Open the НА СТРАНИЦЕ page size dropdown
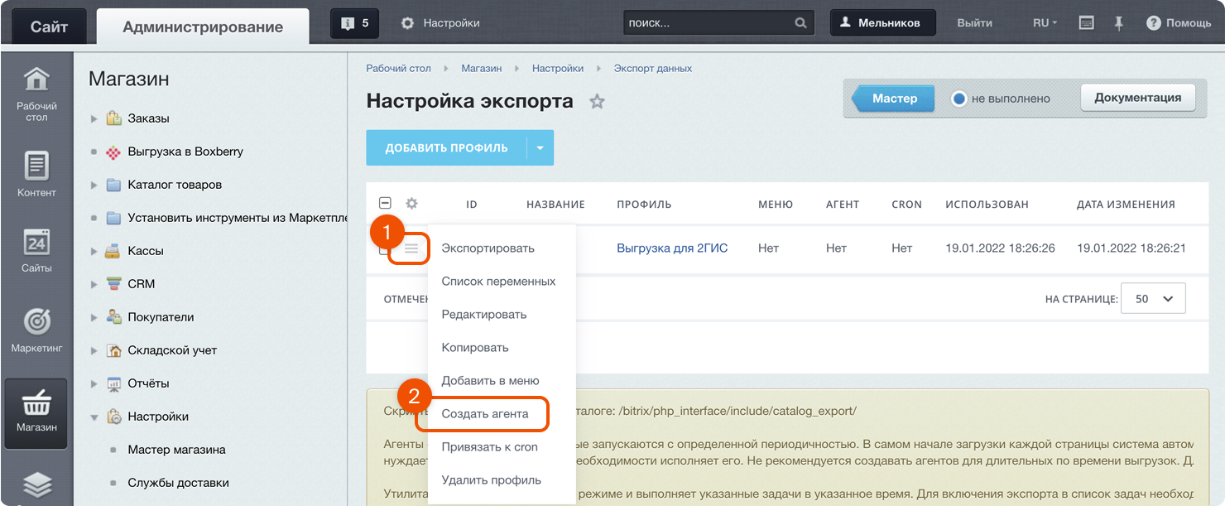This screenshot has width=1225, height=506. click(1152, 297)
